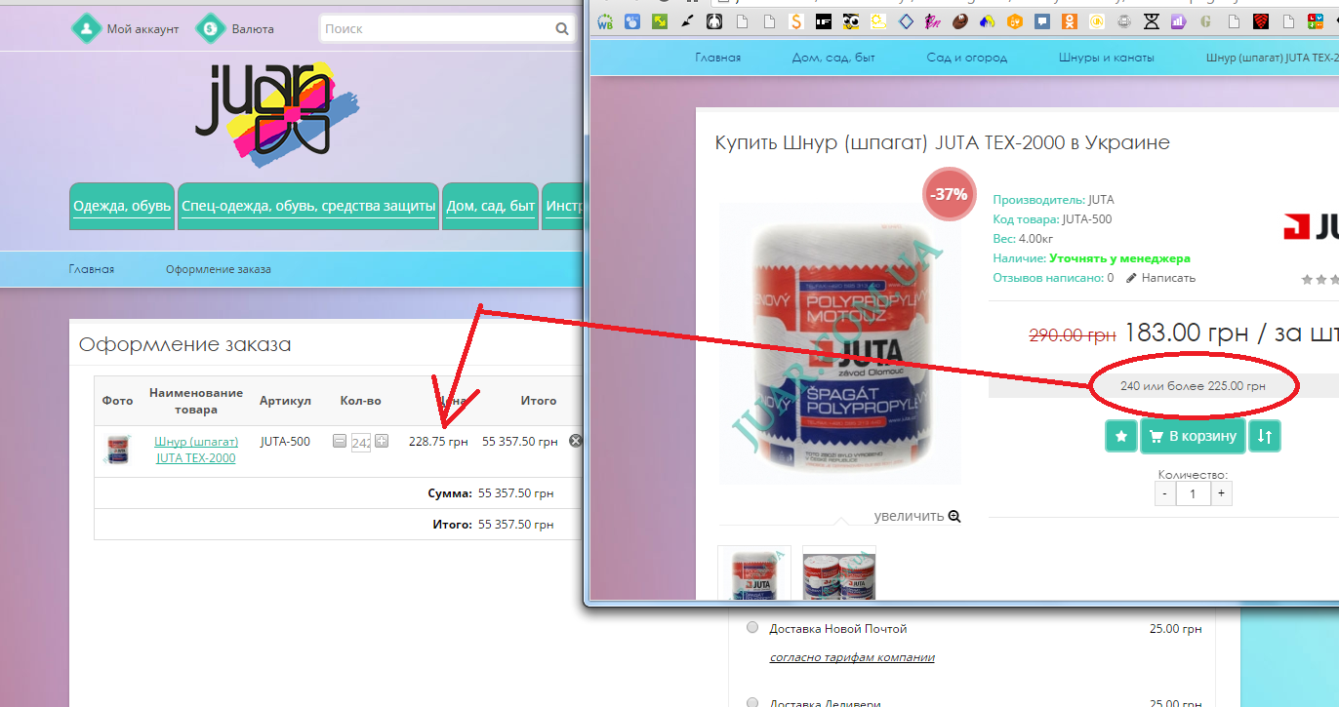Screen dimensions: 1339x707
Task: Click the Сад и огород breadcrumb
Action: [x=967, y=58]
